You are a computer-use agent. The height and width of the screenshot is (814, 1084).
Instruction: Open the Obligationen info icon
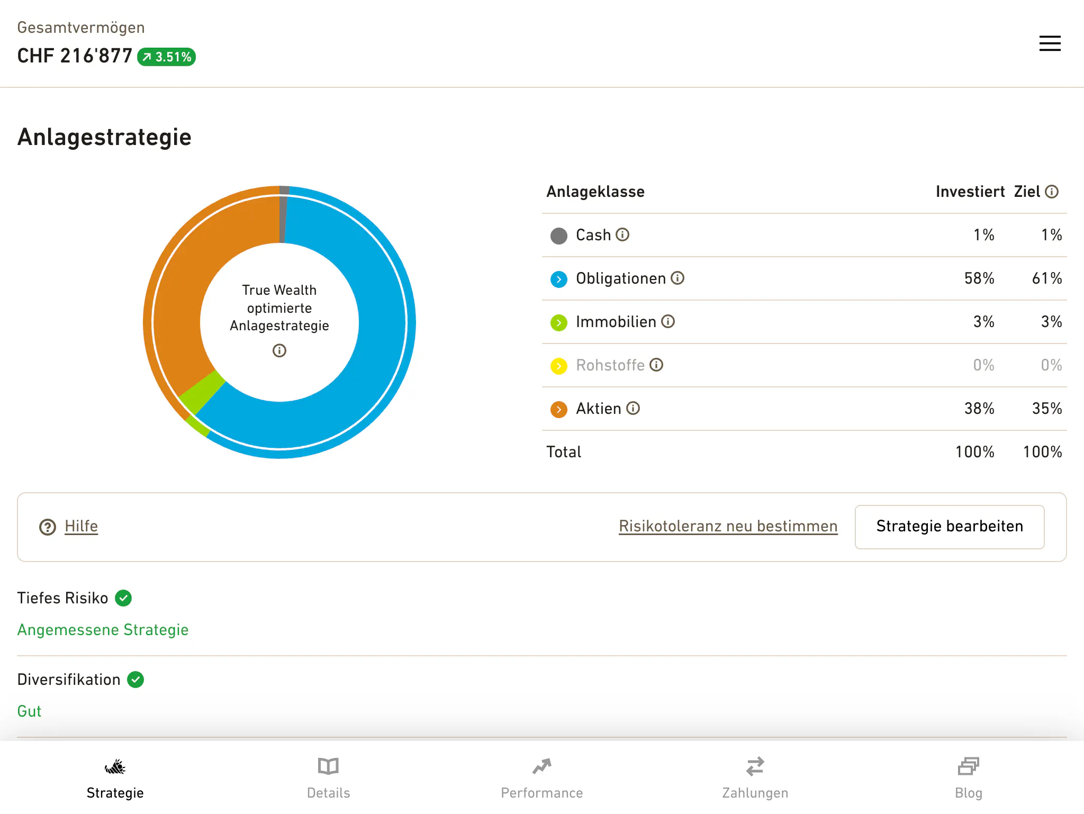pos(677,278)
